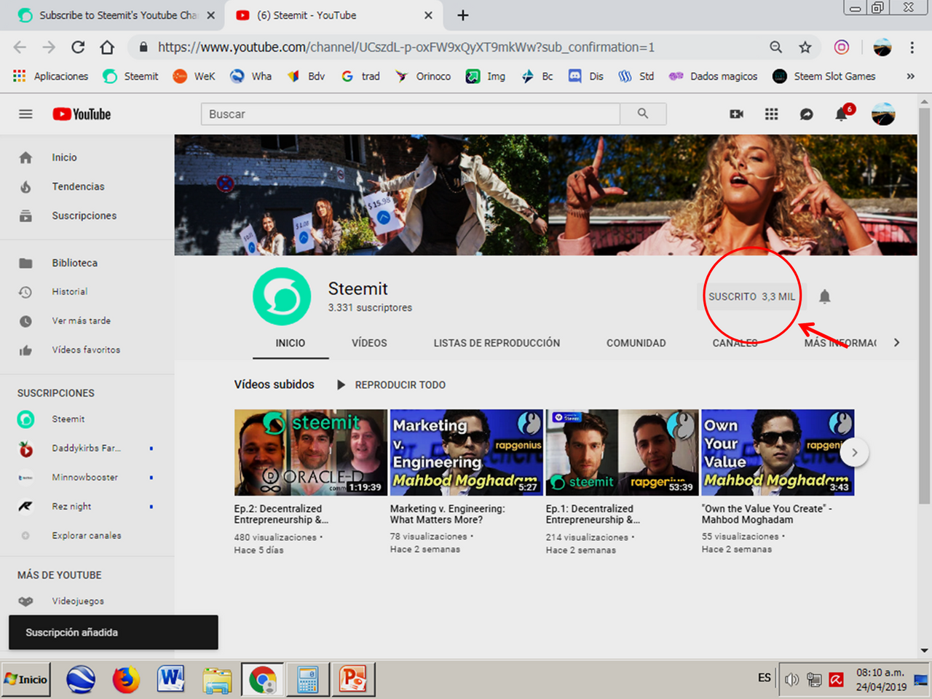Open Ep.2 Decentralized Entrepreneurship thumbnail
This screenshot has width=932, height=699.
(311, 452)
